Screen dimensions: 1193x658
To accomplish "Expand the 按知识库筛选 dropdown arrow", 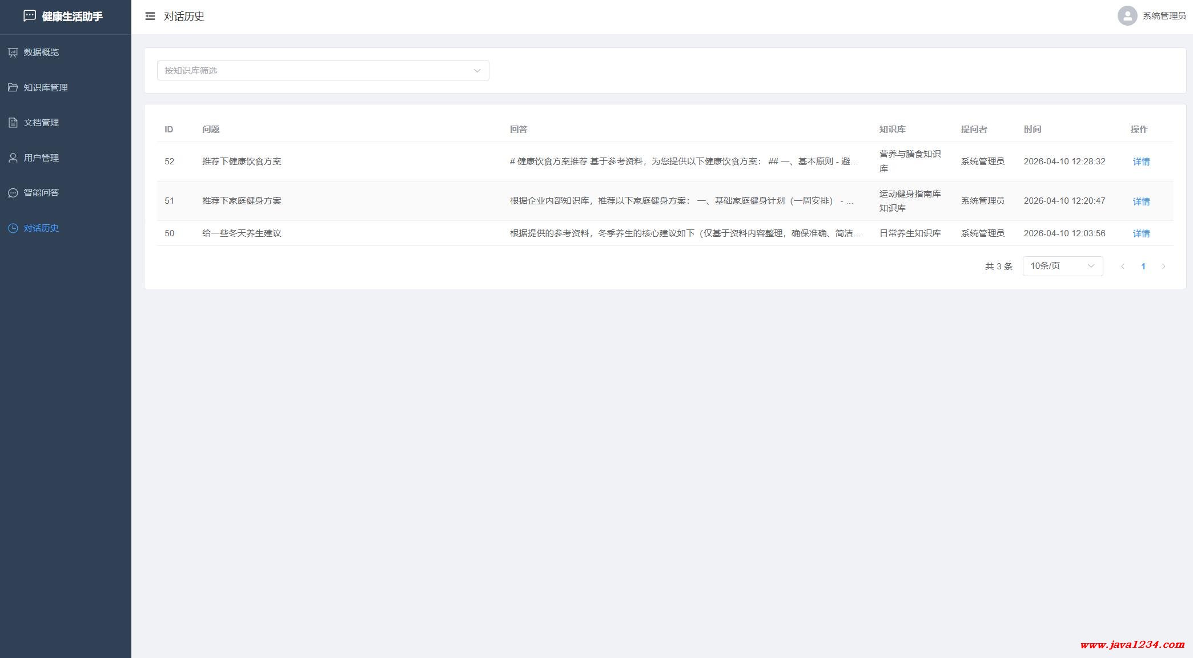I will [x=477, y=71].
